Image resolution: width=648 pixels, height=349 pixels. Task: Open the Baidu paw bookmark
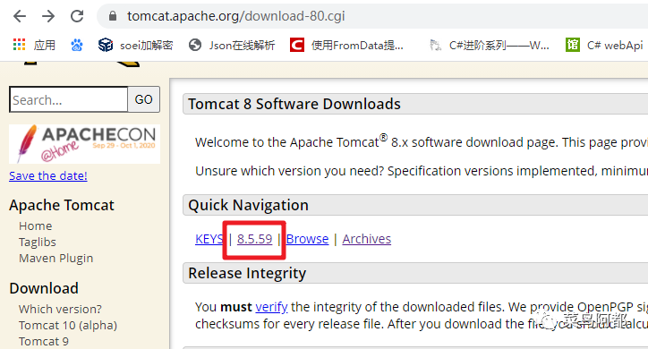coord(76,45)
